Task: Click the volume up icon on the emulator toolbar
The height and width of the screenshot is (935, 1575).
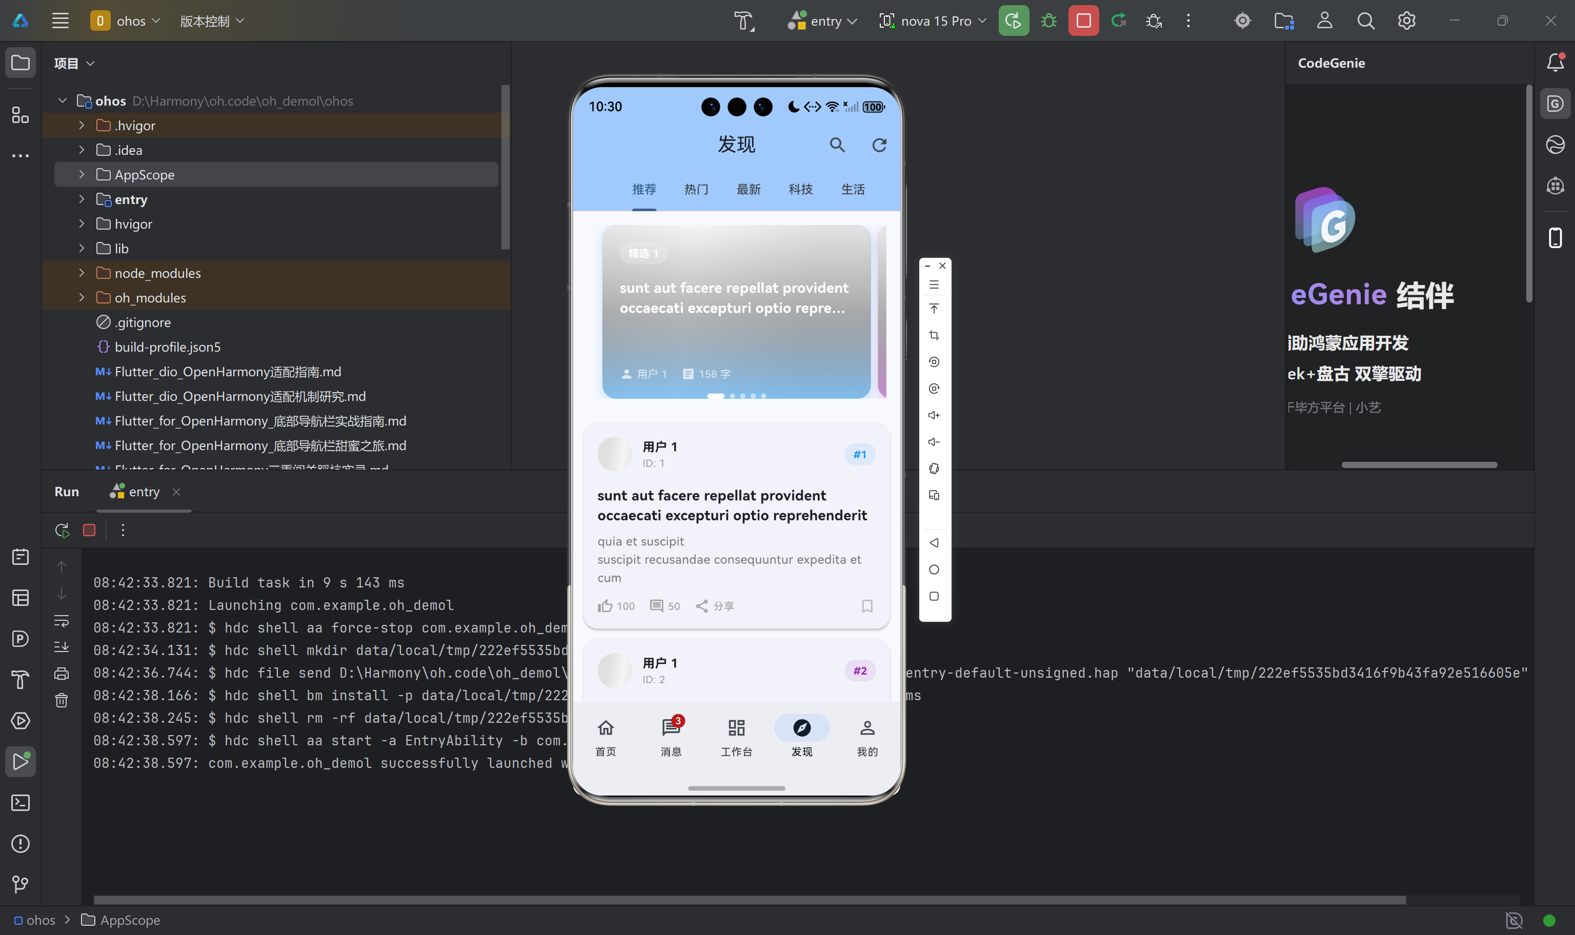Action: point(934,415)
